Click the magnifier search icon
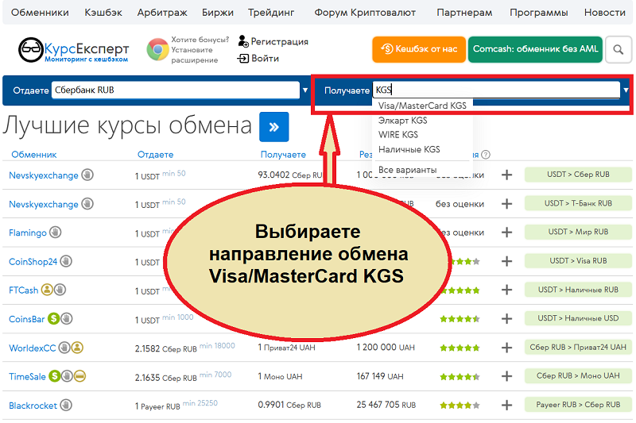Viewport: 636px width, 423px height. coord(619,49)
